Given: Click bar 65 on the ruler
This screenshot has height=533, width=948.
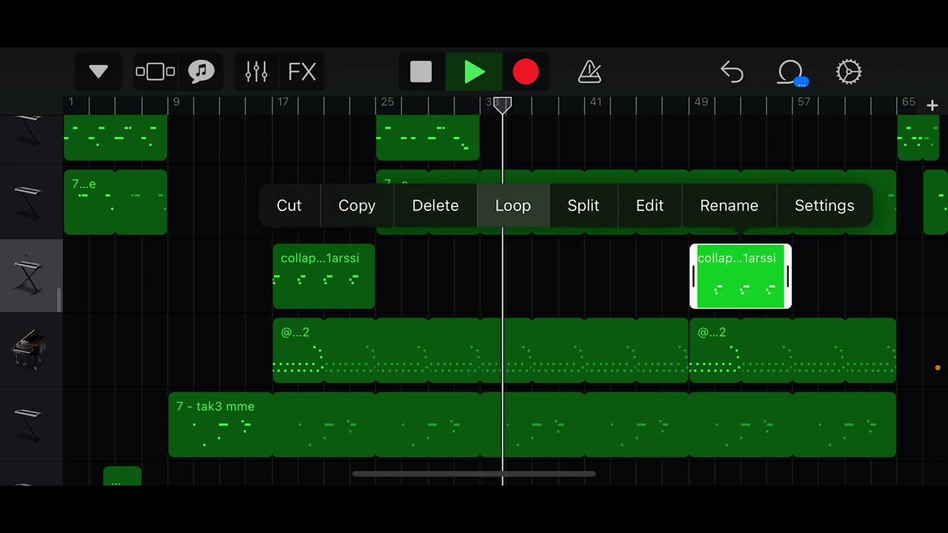Looking at the screenshot, I should click(x=909, y=102).
